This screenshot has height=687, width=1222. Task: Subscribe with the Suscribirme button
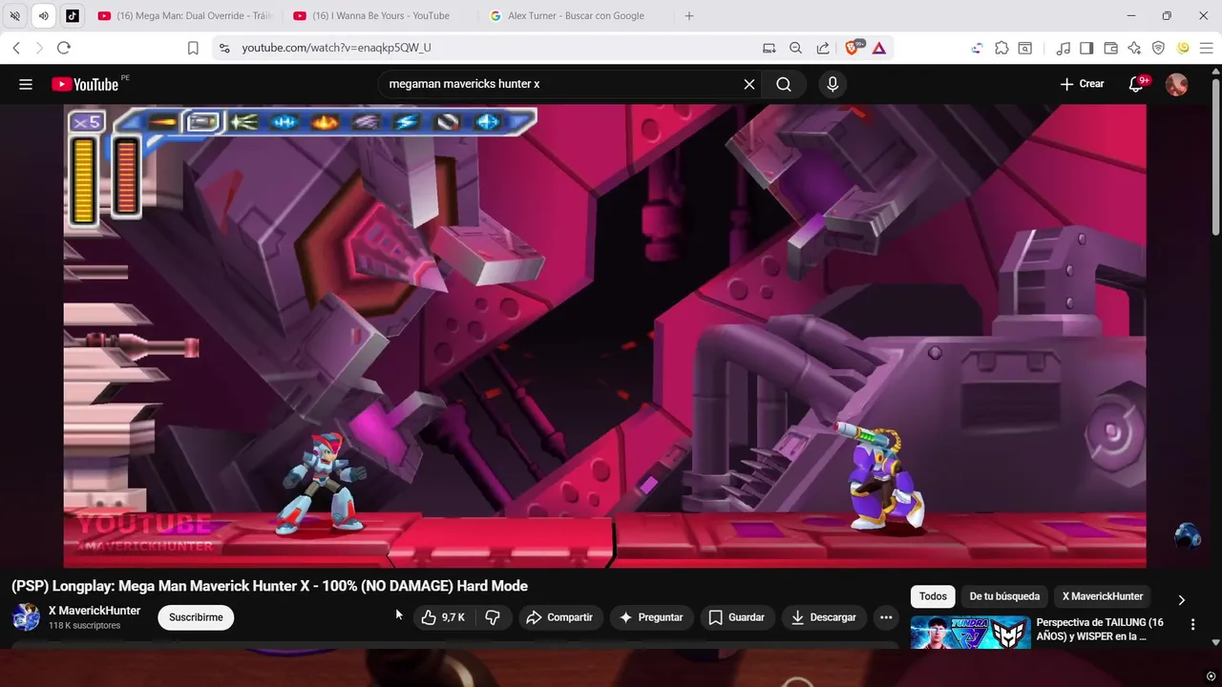coord(196,617)
